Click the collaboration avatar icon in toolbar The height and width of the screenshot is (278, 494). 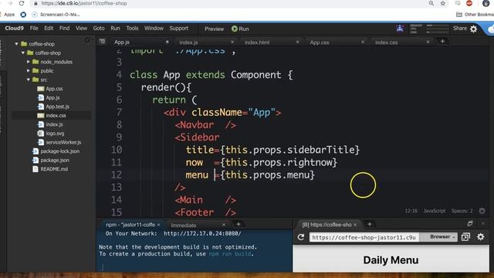point(400,29)
